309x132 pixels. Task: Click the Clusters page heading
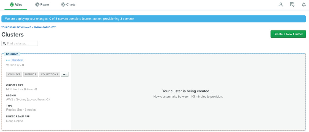13,35
